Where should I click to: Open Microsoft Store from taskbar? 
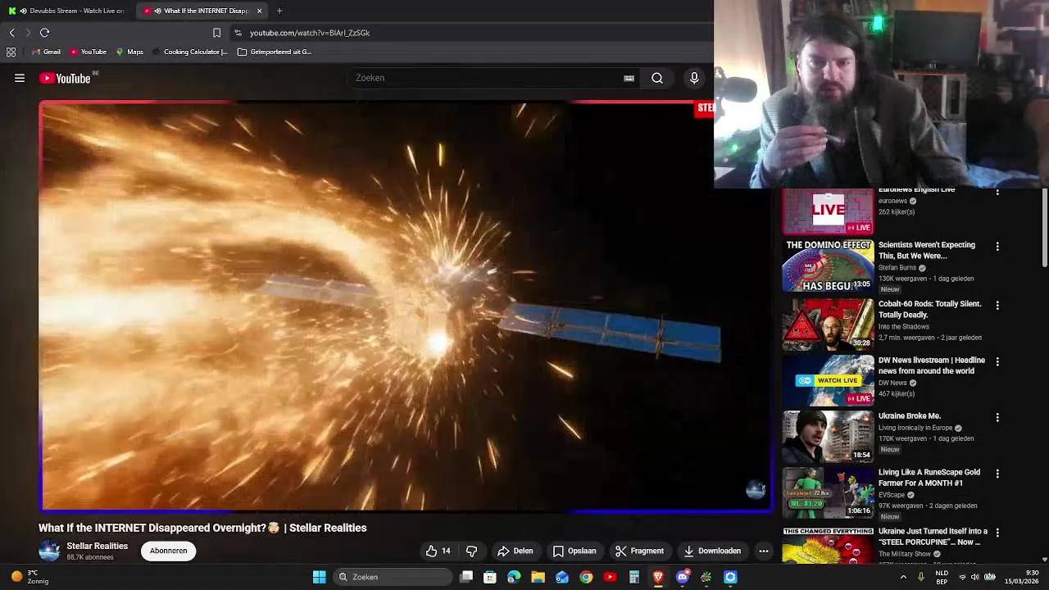coord(490,577)
